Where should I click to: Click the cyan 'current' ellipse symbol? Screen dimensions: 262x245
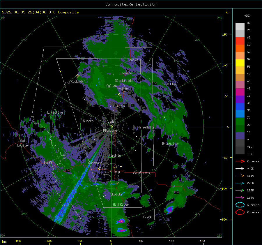240,205
